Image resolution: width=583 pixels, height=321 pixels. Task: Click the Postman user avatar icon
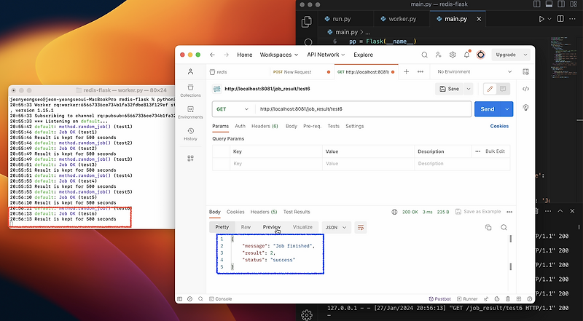pos(481,55)
